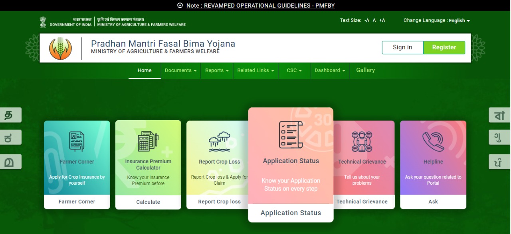
Task: Click 'Ask your question related to Portal' text
Action: click(x=433, y=180)
